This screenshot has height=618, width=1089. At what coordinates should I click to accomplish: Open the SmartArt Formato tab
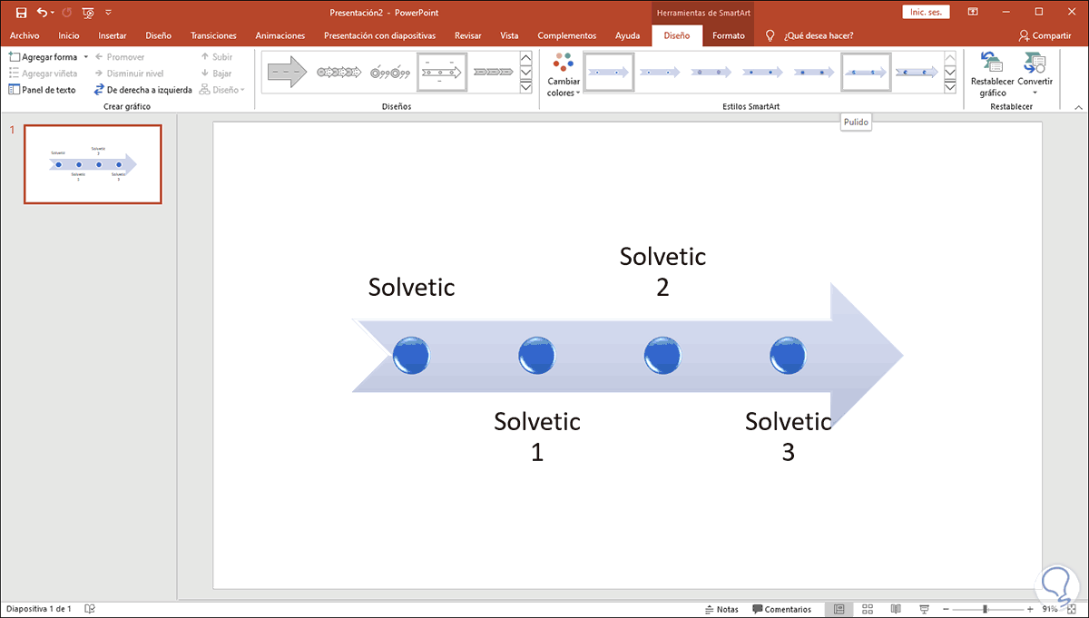pyautogui.click(x=729, y=35)
